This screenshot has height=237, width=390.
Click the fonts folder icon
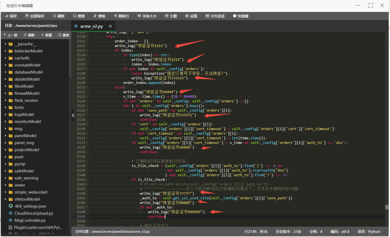coord(10,108)
